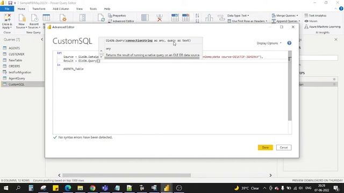The width and height of the screenshot is (344, 193).
Task: Click the Manage Parameters icon
Action: 82,18
